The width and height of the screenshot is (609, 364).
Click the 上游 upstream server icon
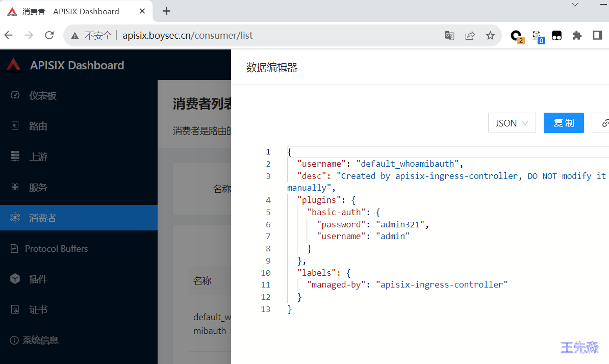tap(15, 157)
